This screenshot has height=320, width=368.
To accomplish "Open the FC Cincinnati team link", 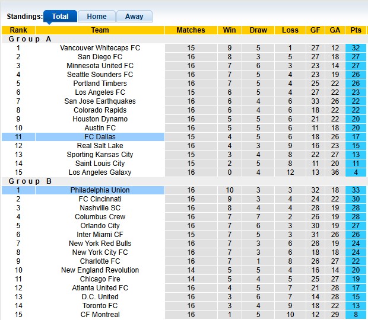I will (x=100, y=199).
